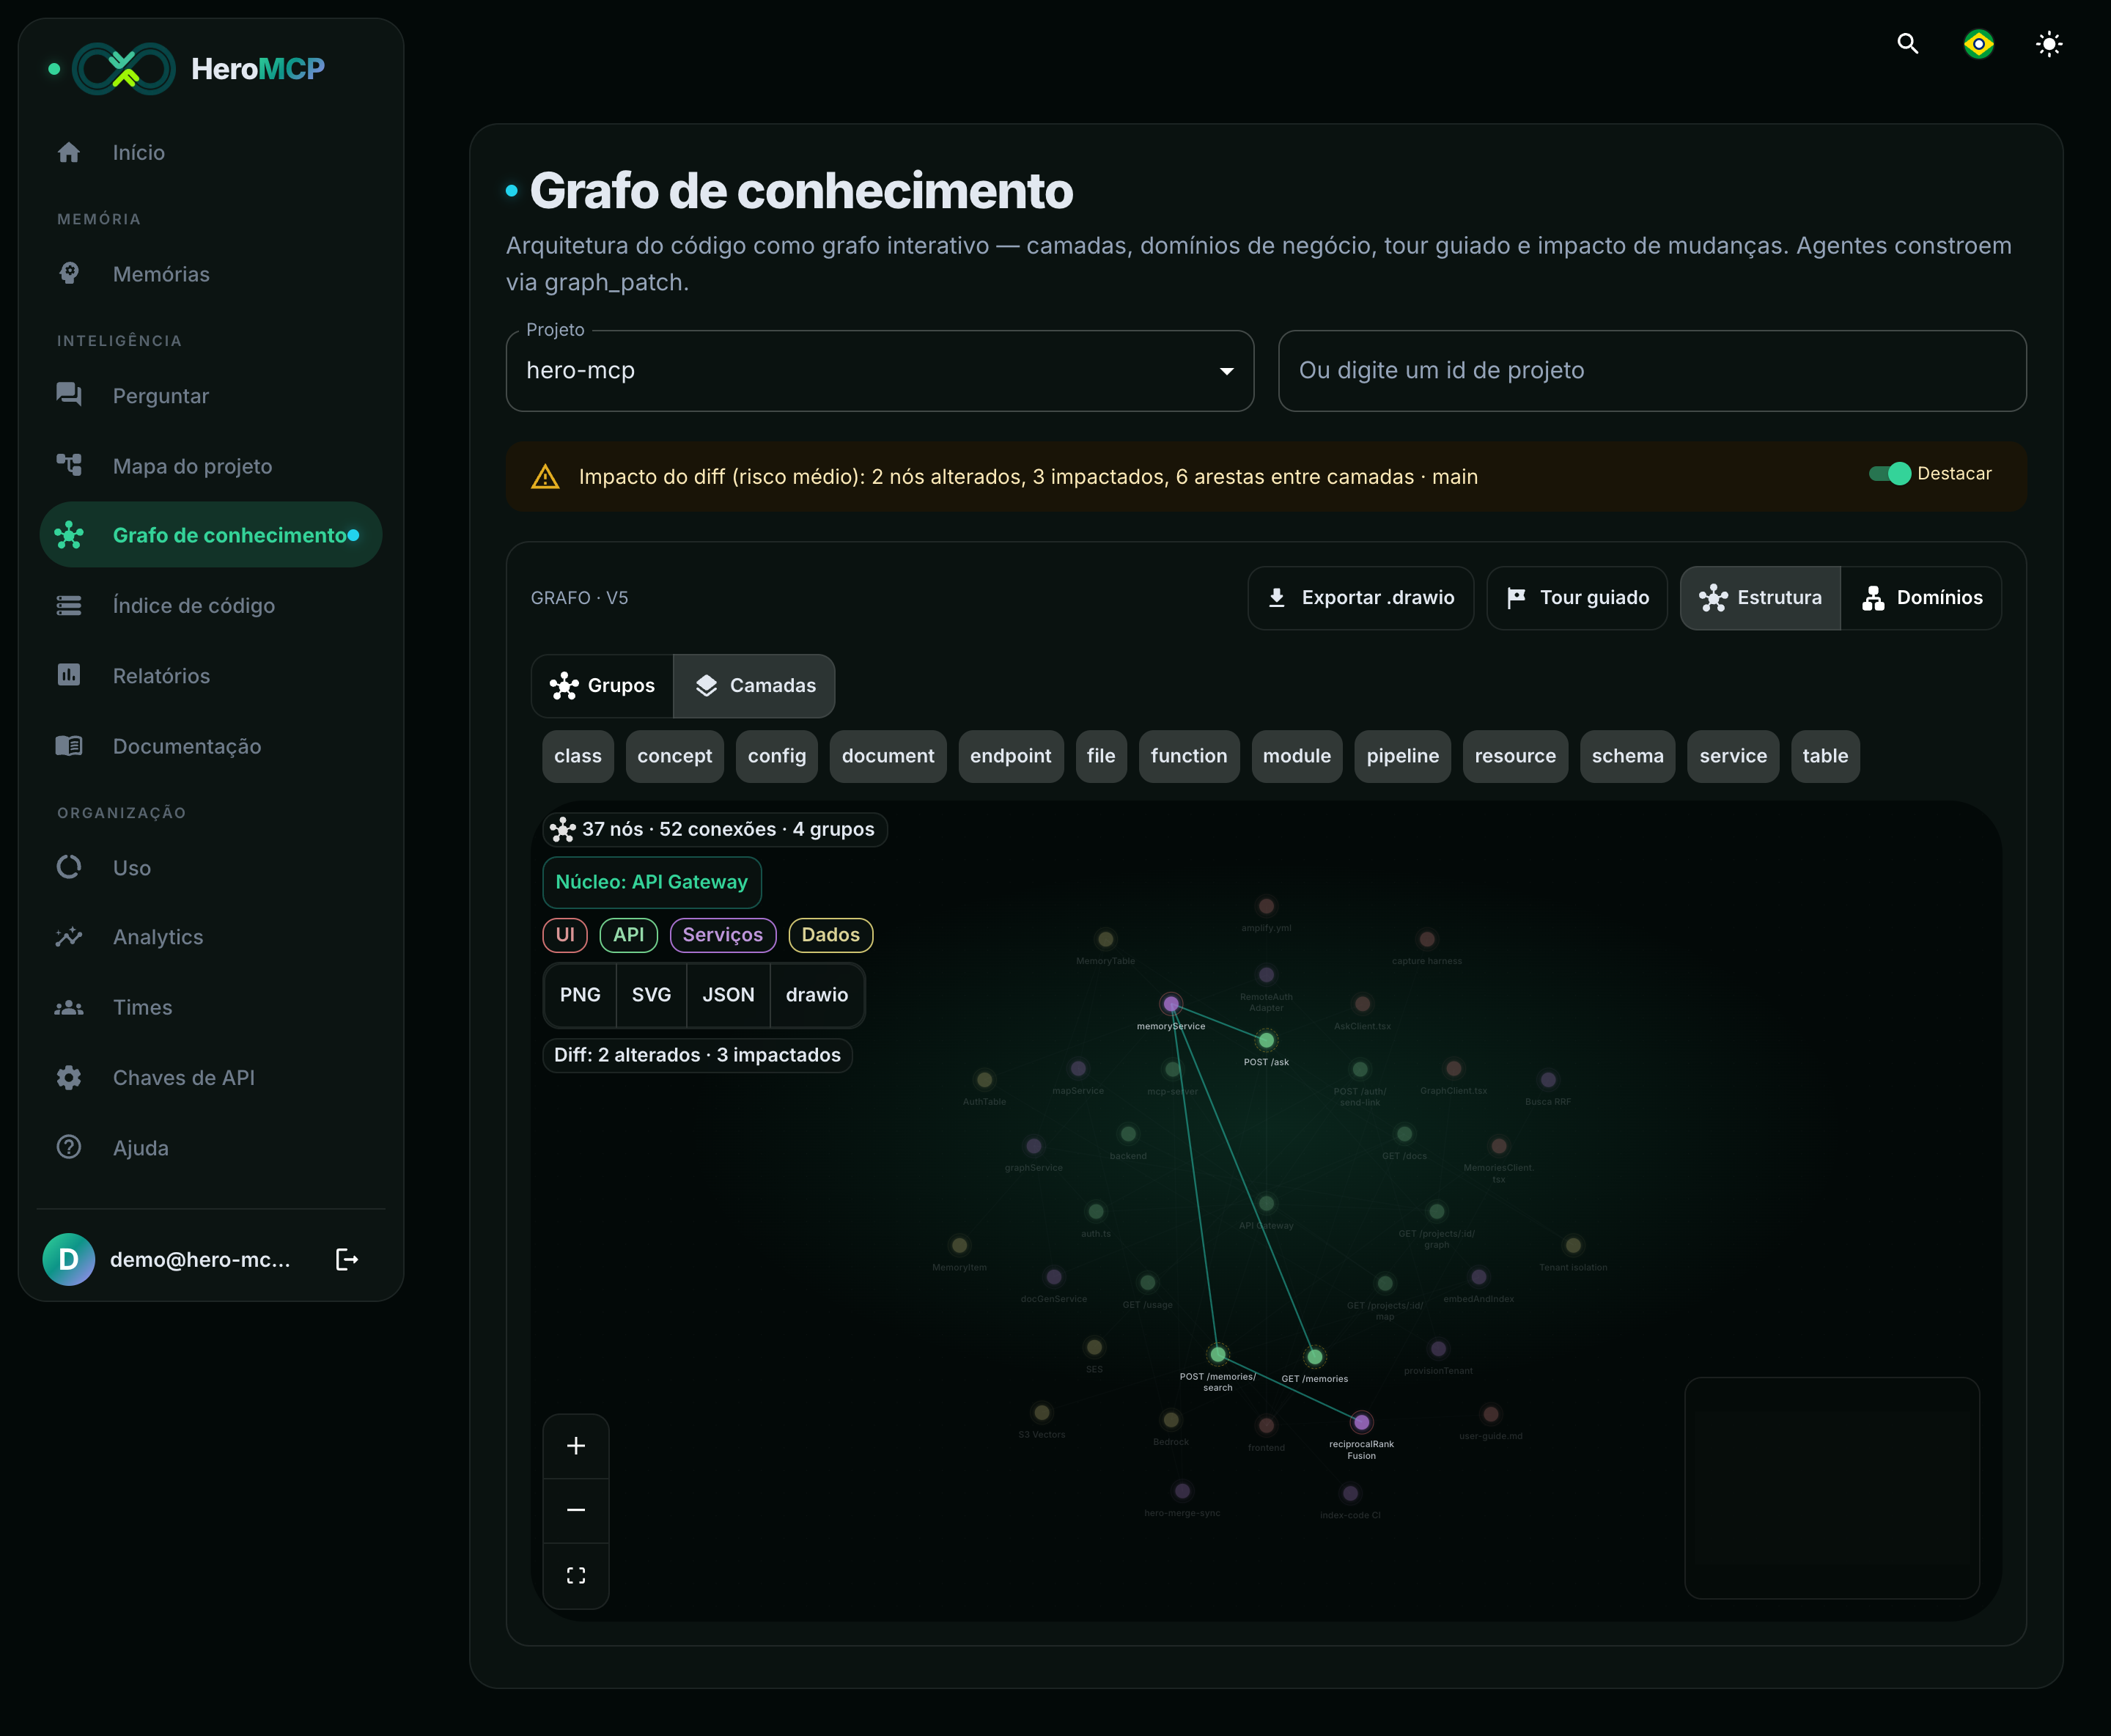The image size is (2111, 1736).
Task: Open Índice de código
Action: (211, 605)
